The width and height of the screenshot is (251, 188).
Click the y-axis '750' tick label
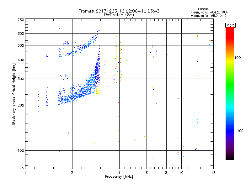21,20
